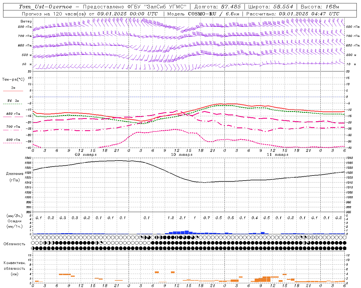This screenshot has height=288, width=361.
Task: Click the Конвективн. convective cloud label
Action: coord(14,263)
